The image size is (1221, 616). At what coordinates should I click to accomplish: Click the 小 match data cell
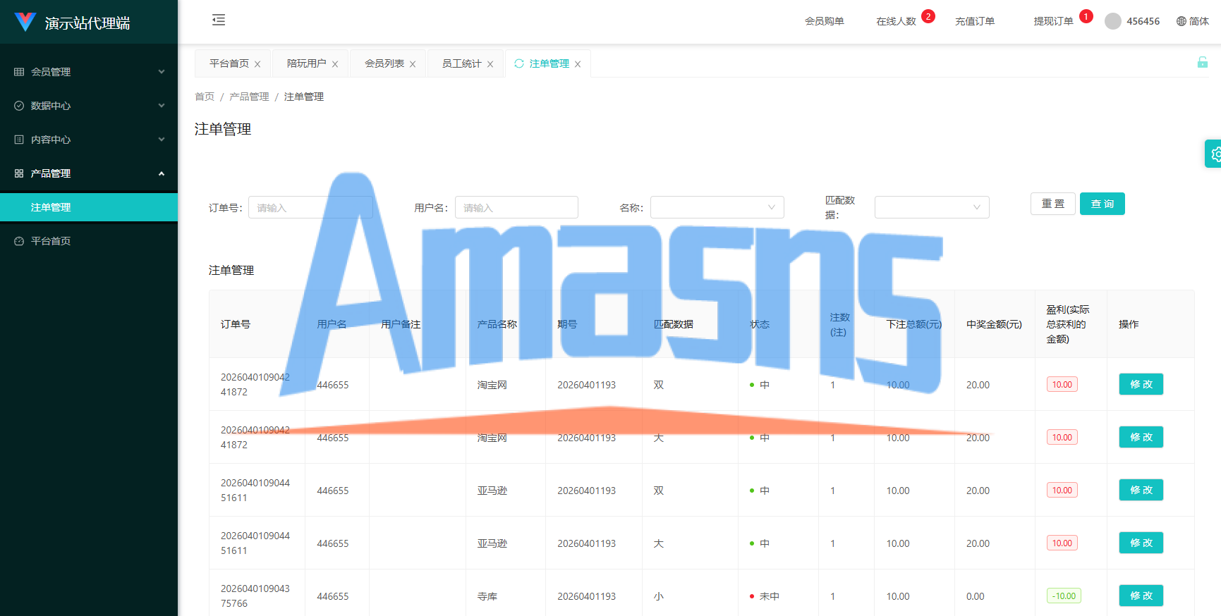pos(659,596)
